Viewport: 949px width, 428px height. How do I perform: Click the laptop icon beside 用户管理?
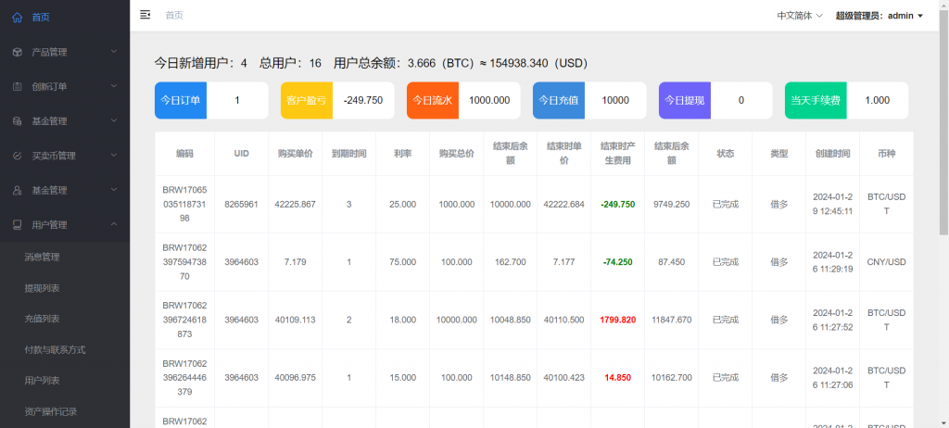tap(17, 224)
